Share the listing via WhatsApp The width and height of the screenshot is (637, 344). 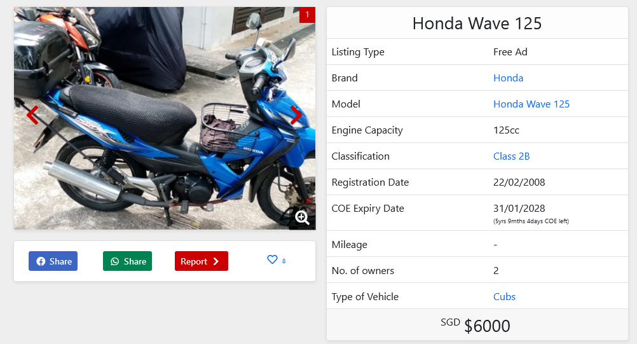click(x=127, y=261)
